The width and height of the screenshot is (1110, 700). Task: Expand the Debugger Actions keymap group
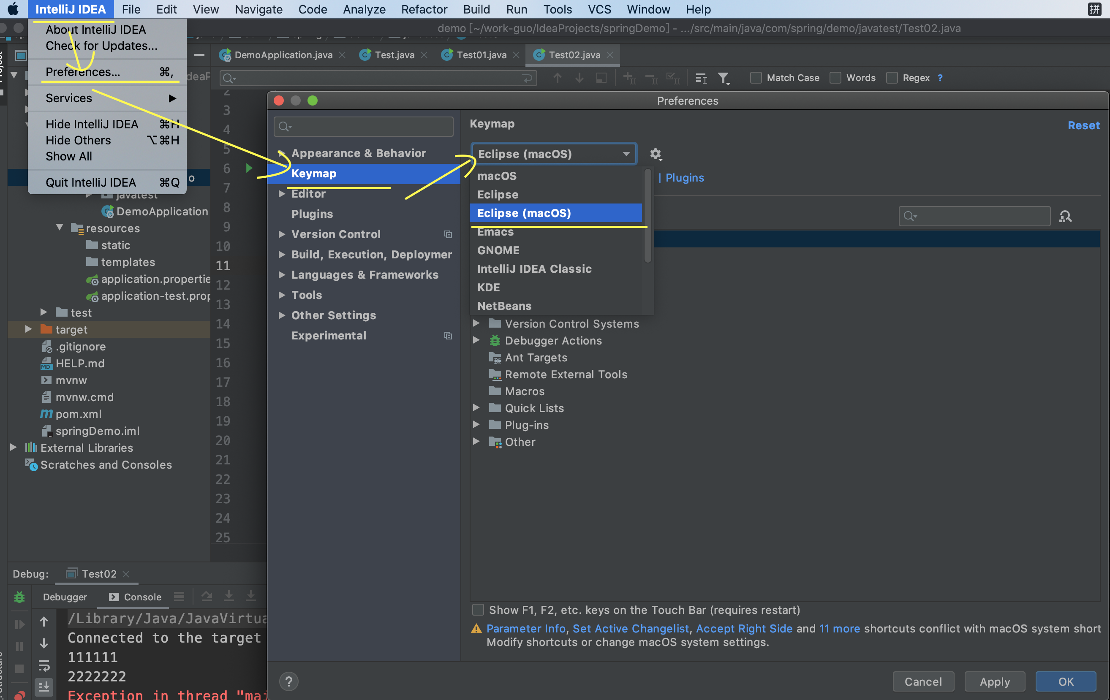coord(476,341)
